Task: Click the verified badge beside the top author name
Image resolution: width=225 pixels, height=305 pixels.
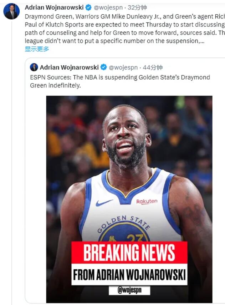Action: [x=88, y=7]
